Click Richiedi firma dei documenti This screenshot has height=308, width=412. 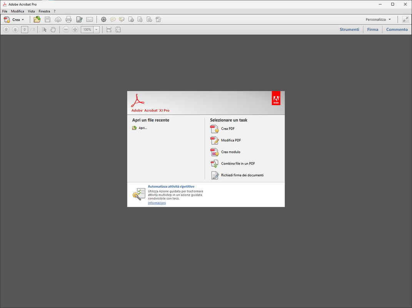237,175
